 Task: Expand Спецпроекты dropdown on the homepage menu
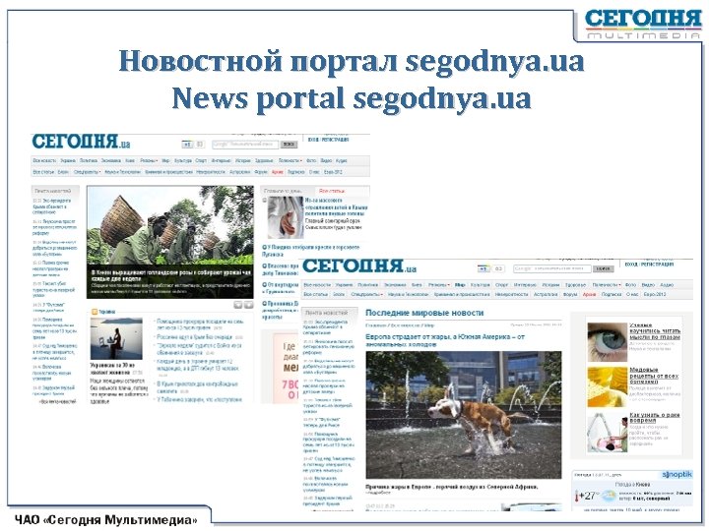point(87,172)
